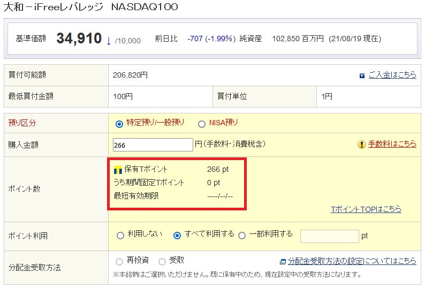Select 再投資 distribution option
Image resolution: width=425 pixels, height=288 pixels.
pyautogui.click(x=119, y=262)
